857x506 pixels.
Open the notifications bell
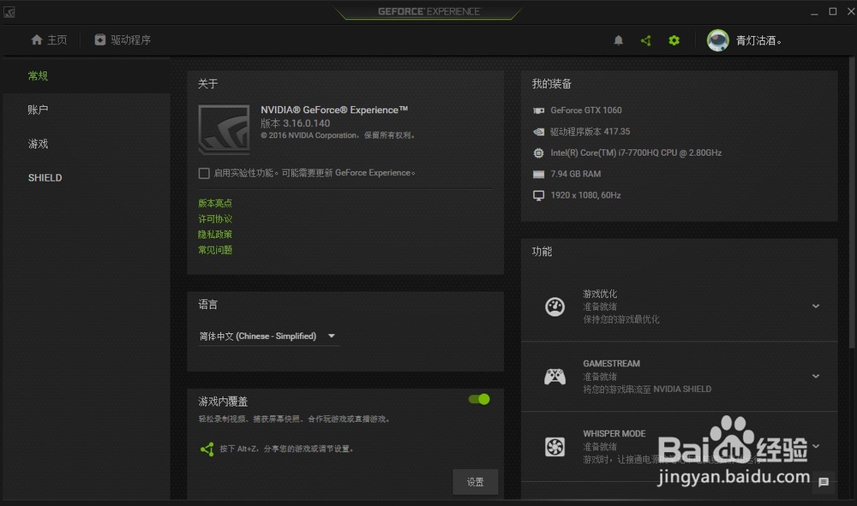(618, 39)
